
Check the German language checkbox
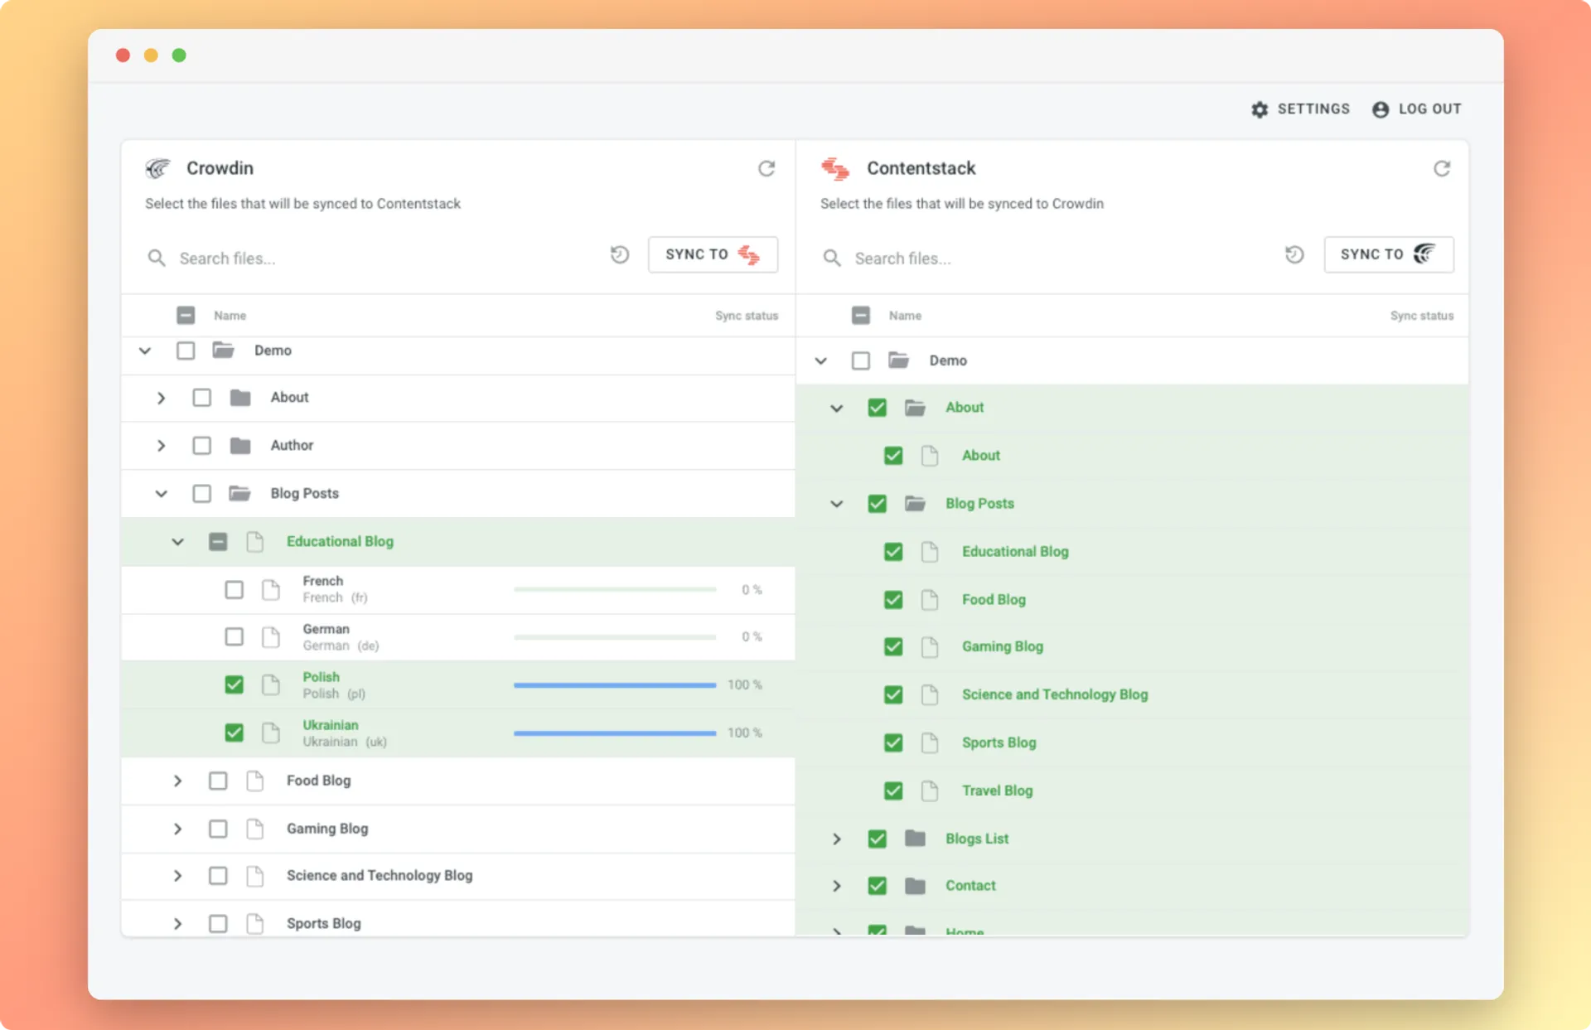click(x=235, y=636)
